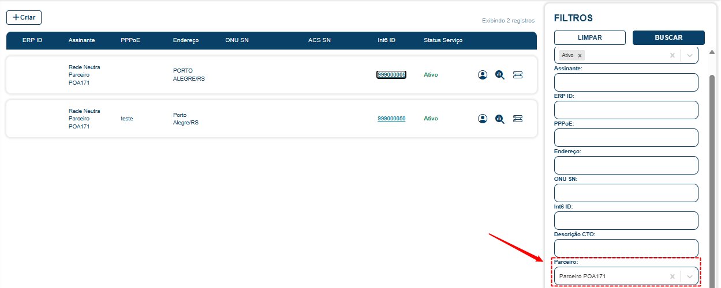This screenshot has width=721, height=288.
Task: Open server equipment icon in 999000005 row
Action: pos(518,75)
